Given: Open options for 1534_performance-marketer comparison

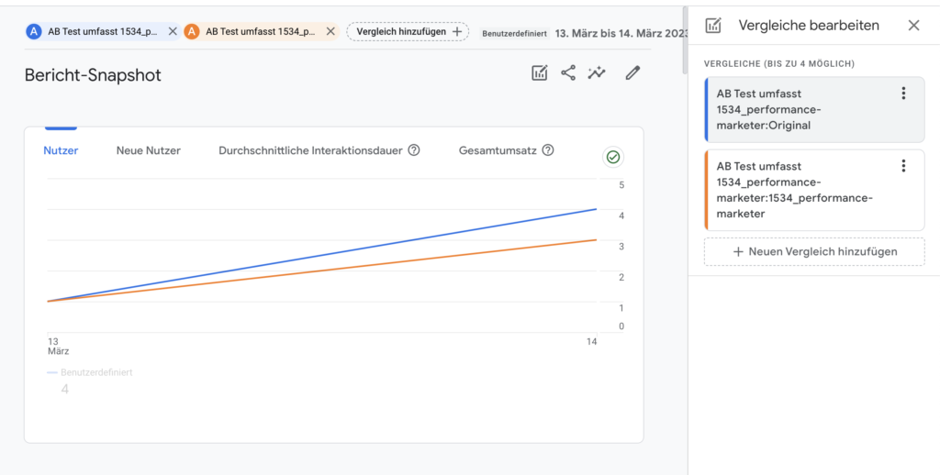Looking at the screenshot, I should (903, 166).
